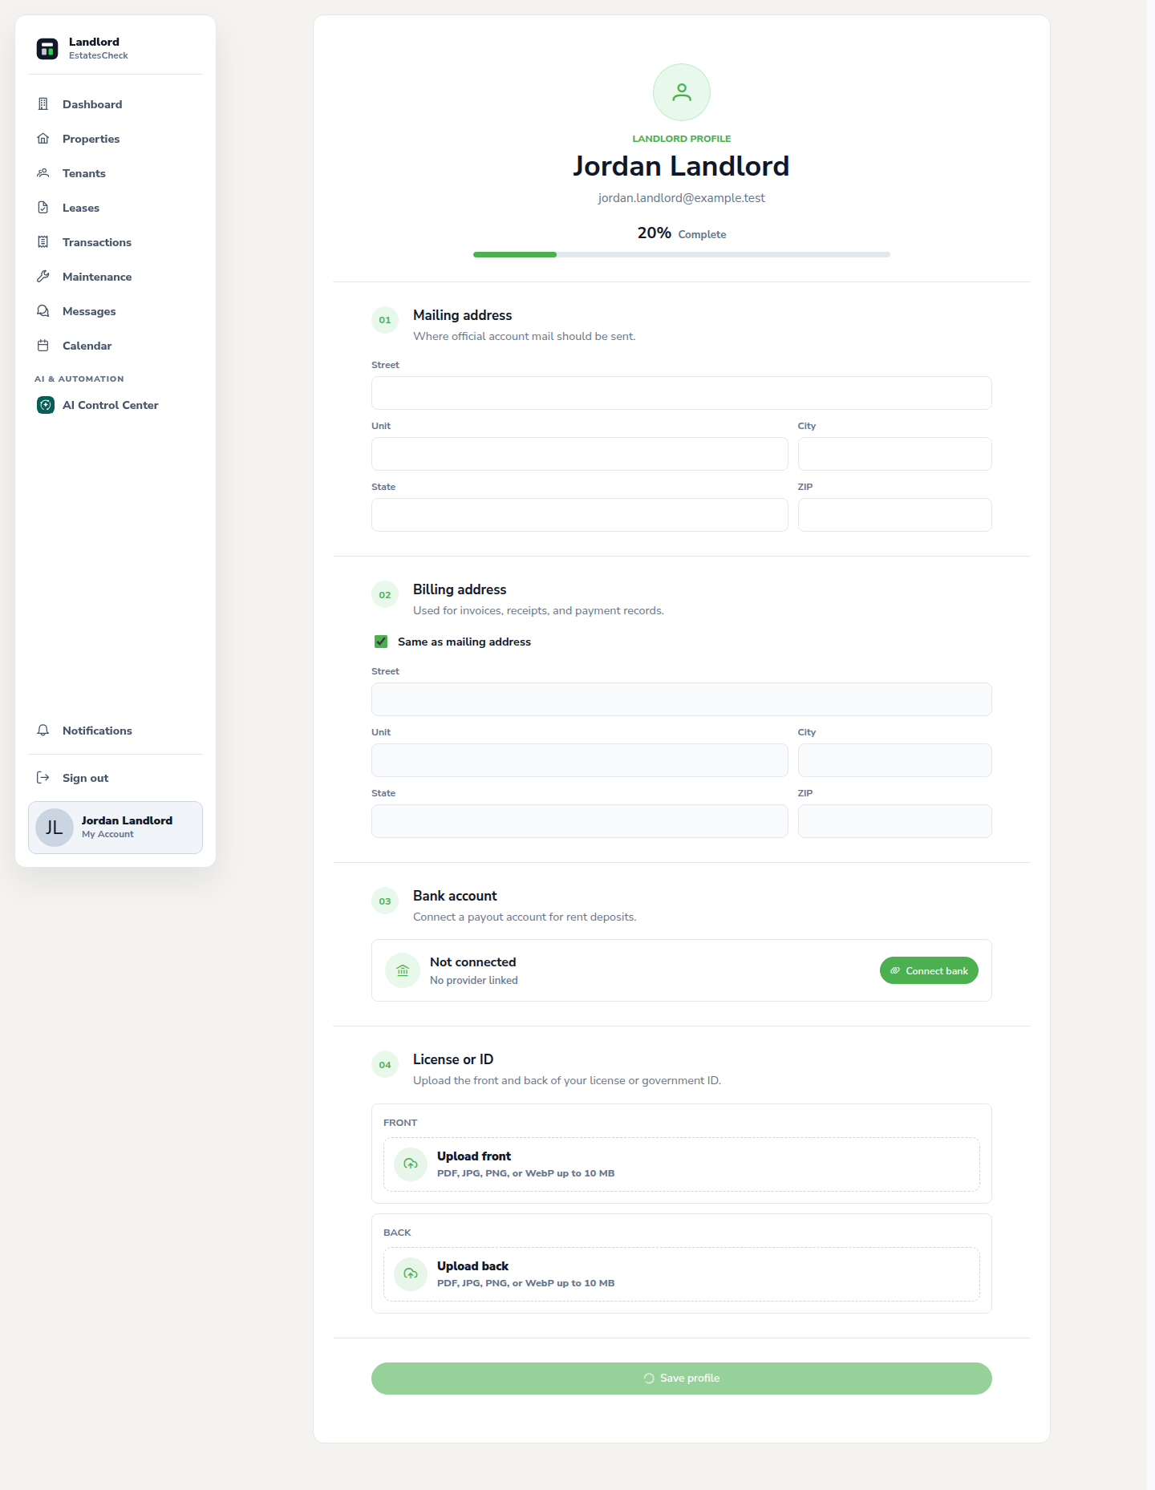This screenshot has width=1155, height=1490.
Task: Go to Dashboard menu item
Action: coord(115,104)
